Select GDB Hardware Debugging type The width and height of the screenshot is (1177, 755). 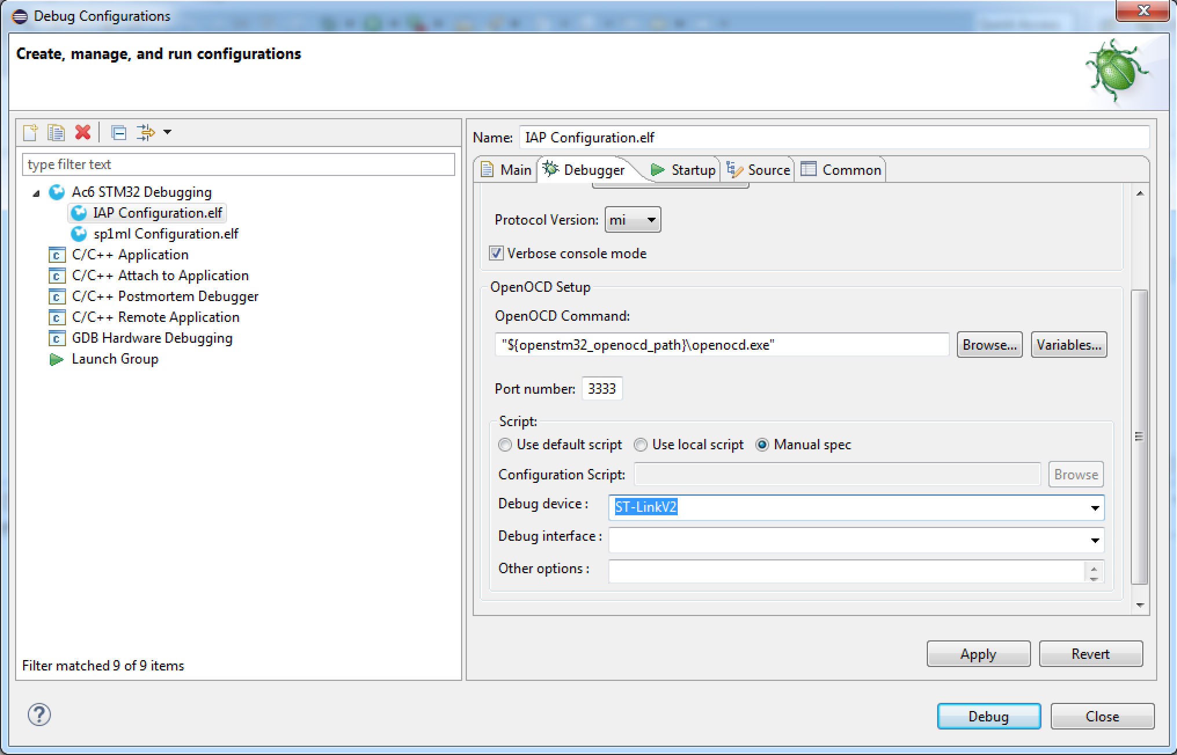(x=152, y=338)
